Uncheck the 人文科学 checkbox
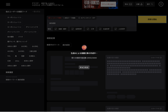168x112 pixels. click(x=116, y=29)
